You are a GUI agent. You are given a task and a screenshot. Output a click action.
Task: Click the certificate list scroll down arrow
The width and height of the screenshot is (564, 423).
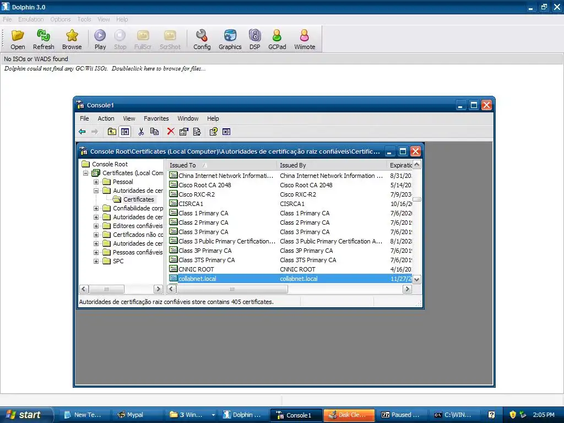417,279
